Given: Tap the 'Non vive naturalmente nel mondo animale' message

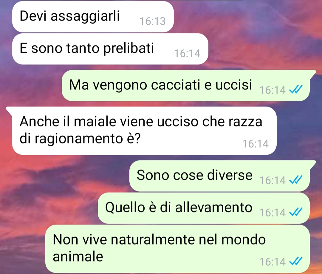Looking at the screenshot, I should click(177, 249).
